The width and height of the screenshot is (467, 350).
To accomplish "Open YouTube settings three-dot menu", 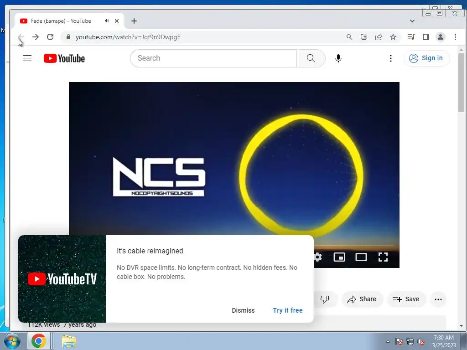I will coord(391,58).
